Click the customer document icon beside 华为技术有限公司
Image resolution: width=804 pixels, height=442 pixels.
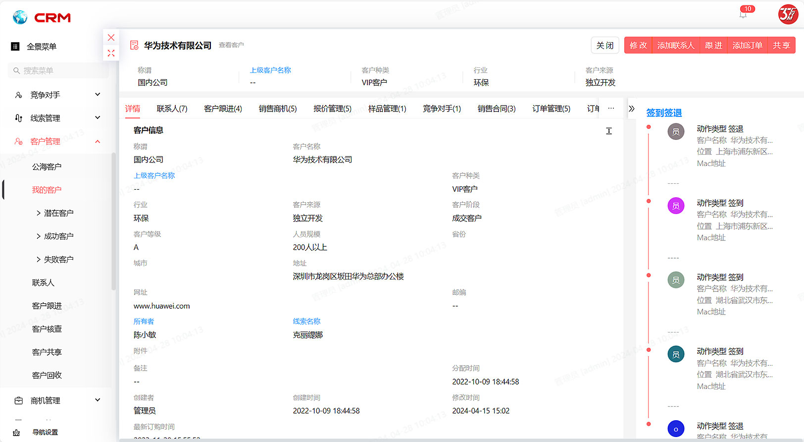coord(134,45)
